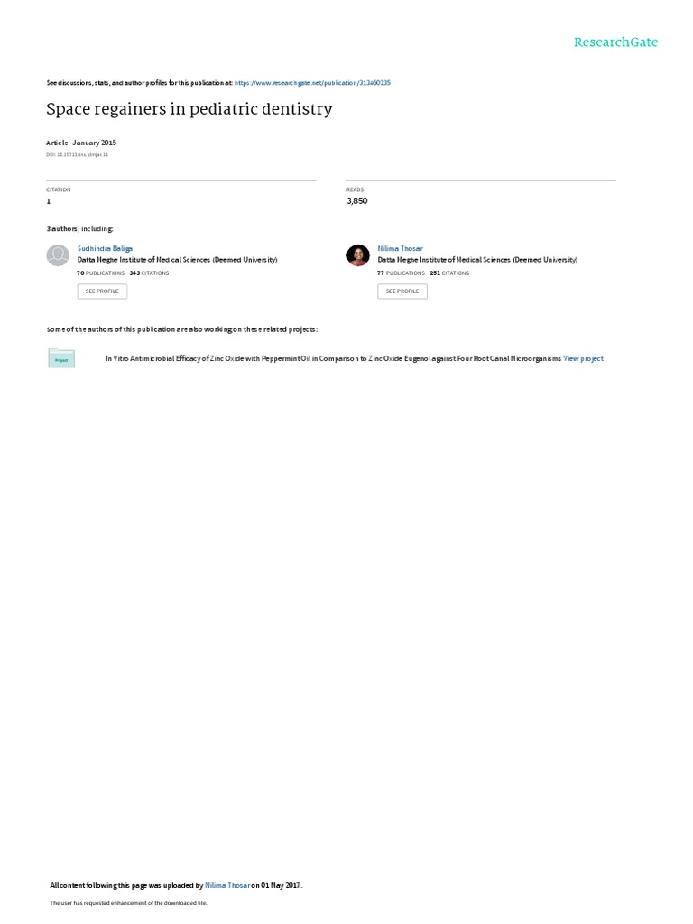
Task: Click the title Space regainers in pediatric dentistry
Action: (189, 109)
